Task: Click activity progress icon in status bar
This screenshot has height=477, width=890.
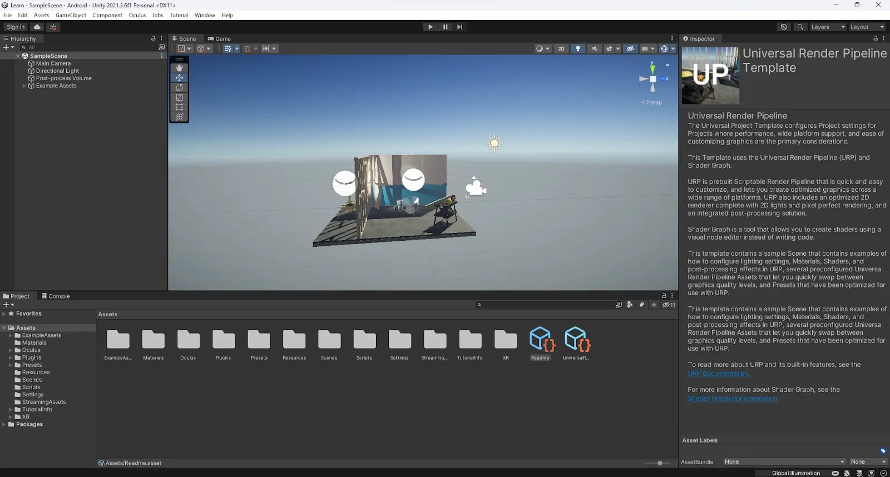Action: [883, 473]
